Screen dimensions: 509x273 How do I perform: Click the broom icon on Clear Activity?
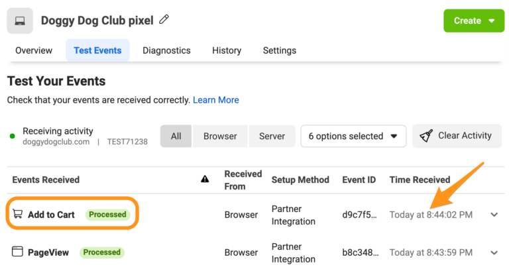click(426, 136)
